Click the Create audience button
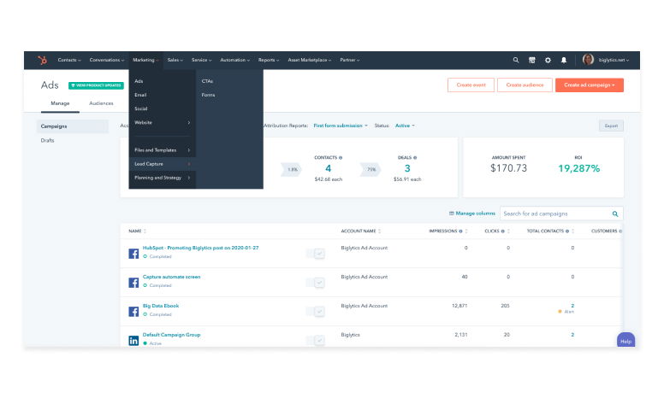This screenshot has height=398, width=664. tap(525, 85)
